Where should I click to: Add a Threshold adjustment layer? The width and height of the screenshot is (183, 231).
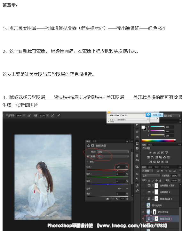[x=158, y=162]
